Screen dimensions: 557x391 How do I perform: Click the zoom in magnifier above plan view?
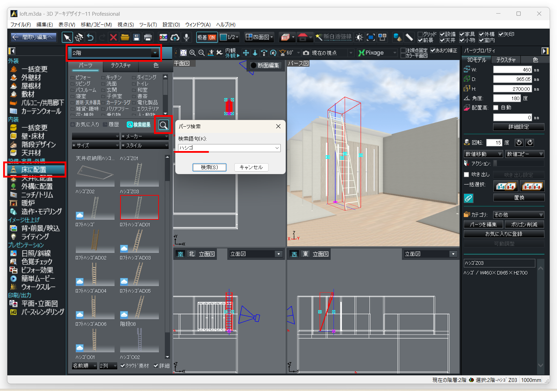click(x=192, y=53)
